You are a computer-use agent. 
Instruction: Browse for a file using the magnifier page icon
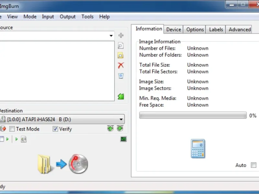click(120, 46)
